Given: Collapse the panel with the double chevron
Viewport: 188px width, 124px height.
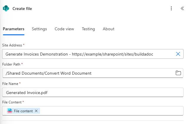Looking at the screenshot, I should click(182, 9).
